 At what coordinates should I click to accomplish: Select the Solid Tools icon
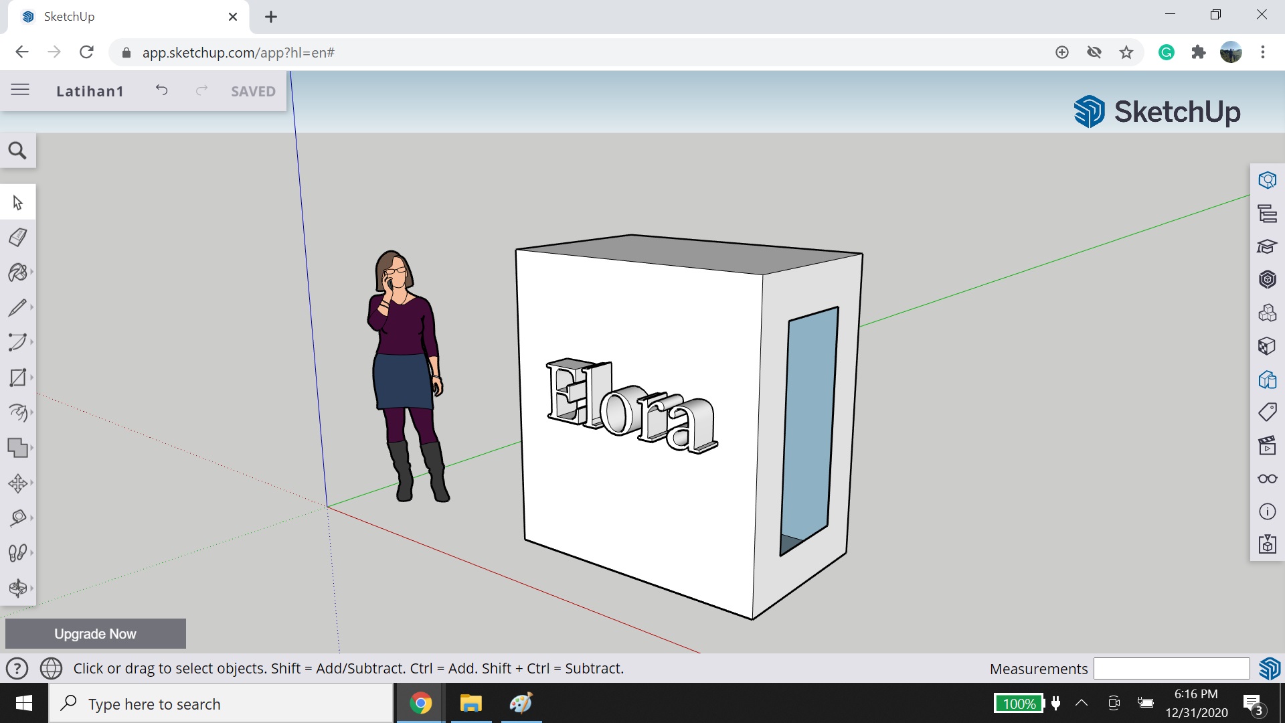click(x=17, y=447)
